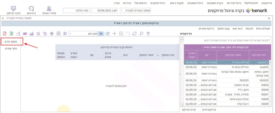This screenshot has height=113, width=275.
Task: Export the list to Excel
Action: (x=12, y=34)
